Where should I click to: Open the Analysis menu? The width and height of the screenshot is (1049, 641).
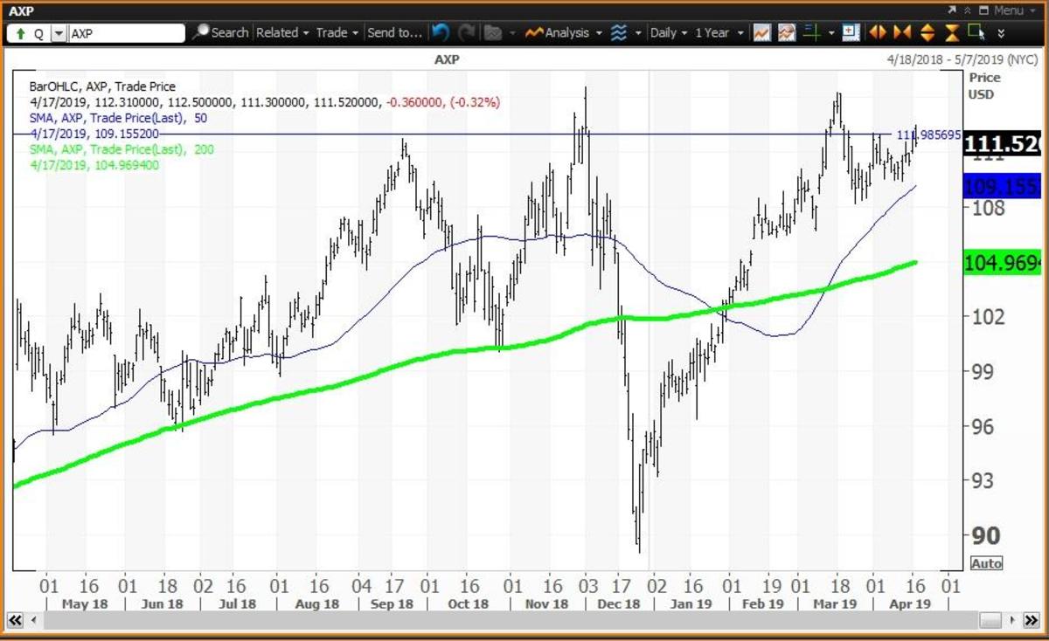coord(563,32)
